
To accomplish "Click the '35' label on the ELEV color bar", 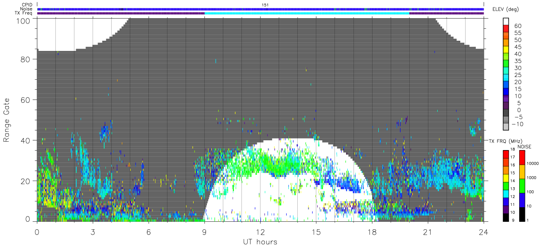I will point(517,61).
